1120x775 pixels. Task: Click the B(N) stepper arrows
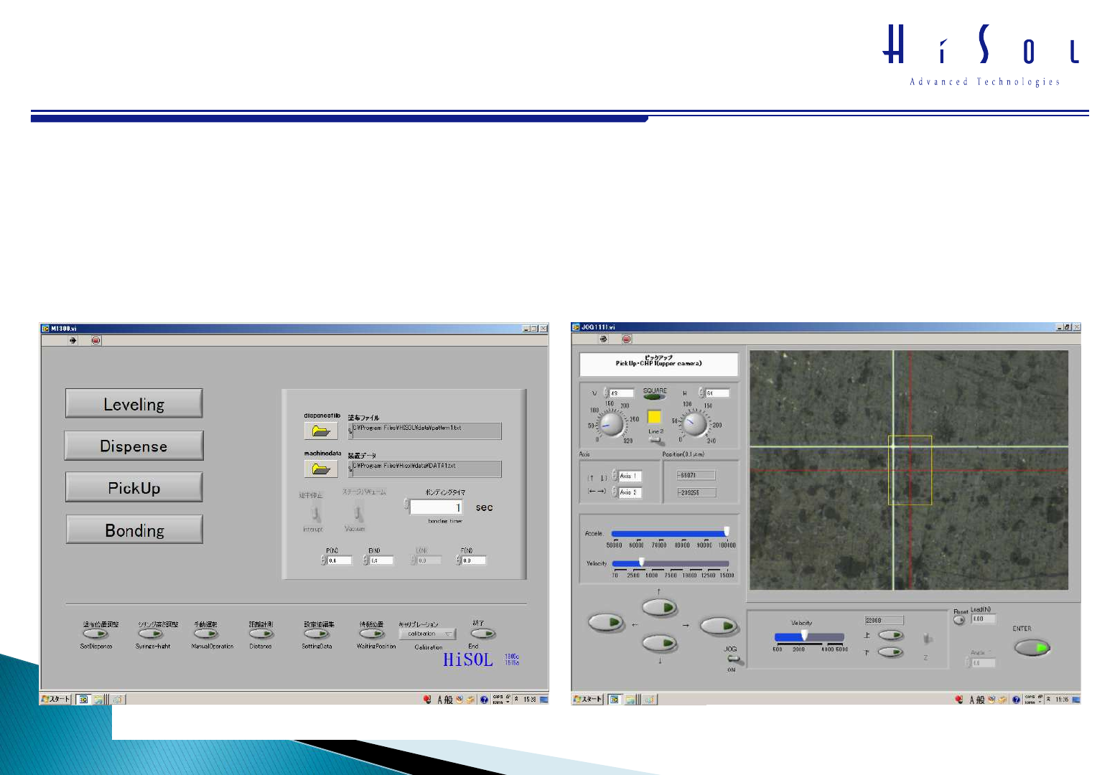pos(366,560)
